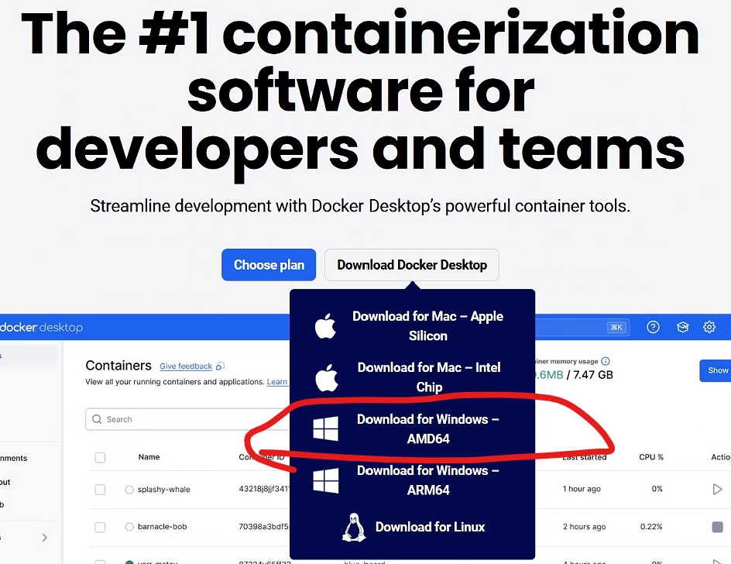This screenshot has height=564, width=731.
Task: Check the splashy-whale row checkbox
Action: click(x=100, y=490)
